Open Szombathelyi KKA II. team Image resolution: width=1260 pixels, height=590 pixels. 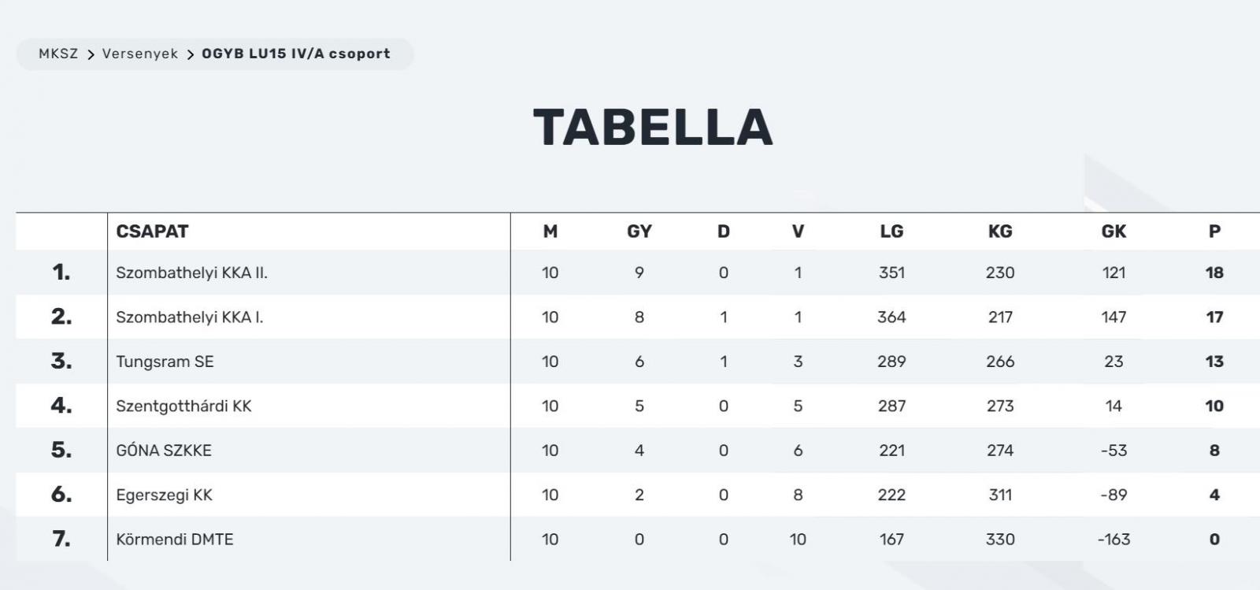click(191, 273)
